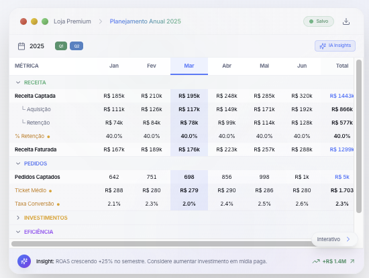Click the MÉTRICA column header
The width and height of the screenshot is (369, 278).
point(27,66)
